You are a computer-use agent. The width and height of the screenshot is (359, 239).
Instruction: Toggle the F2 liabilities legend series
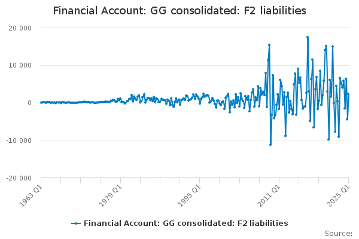click(x=185, y=223)
